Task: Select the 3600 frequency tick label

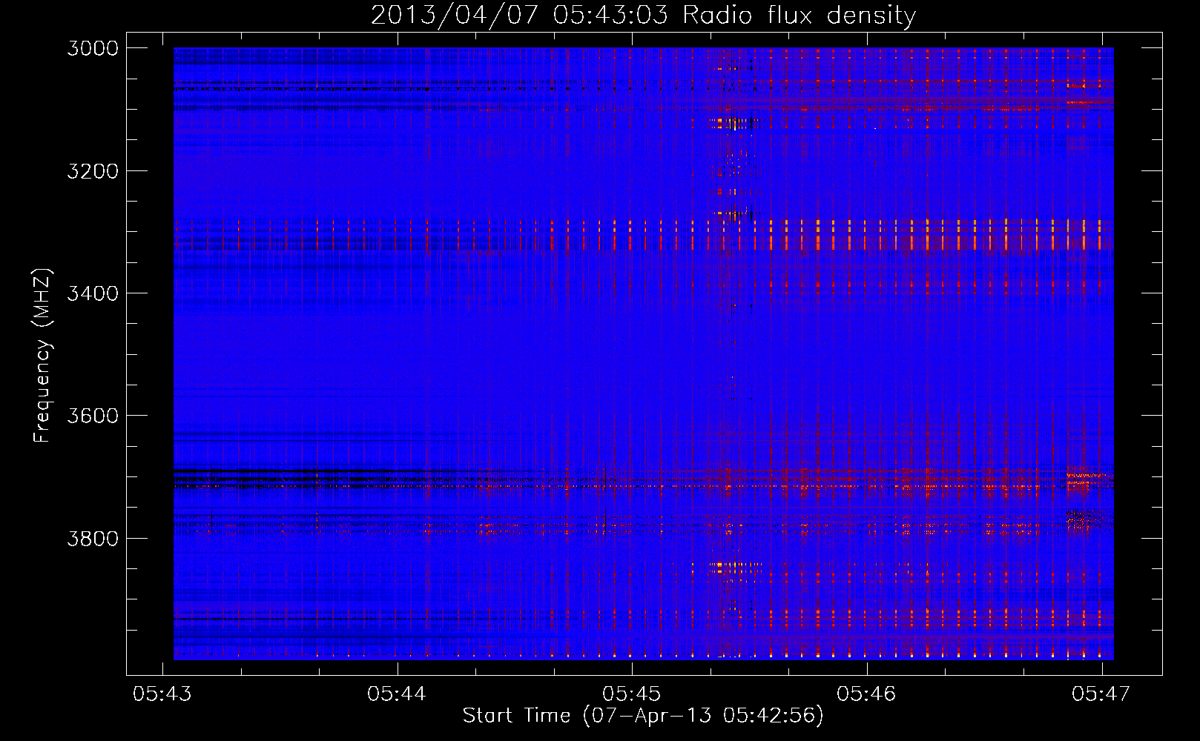Action: tap(93, 416)
